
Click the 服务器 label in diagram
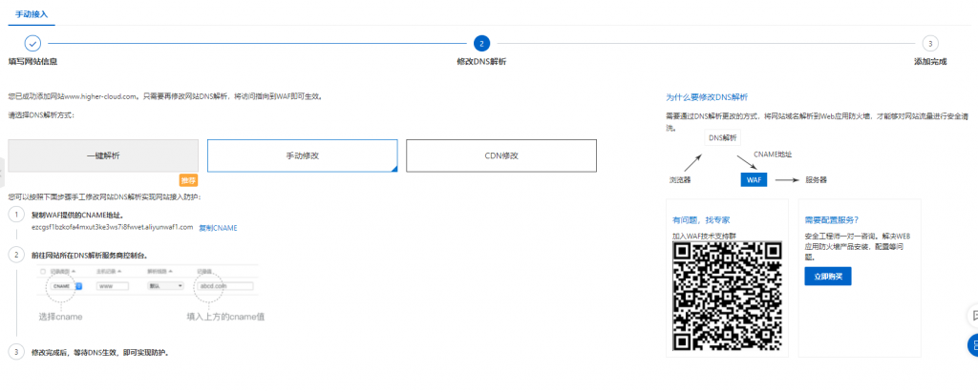[x=816, y=179]
